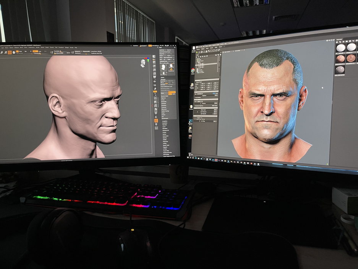Click the QuickSave button in ZBrush
Viewport: 358px width, 269px height.
pyautogui.click(x=136, y=46)
